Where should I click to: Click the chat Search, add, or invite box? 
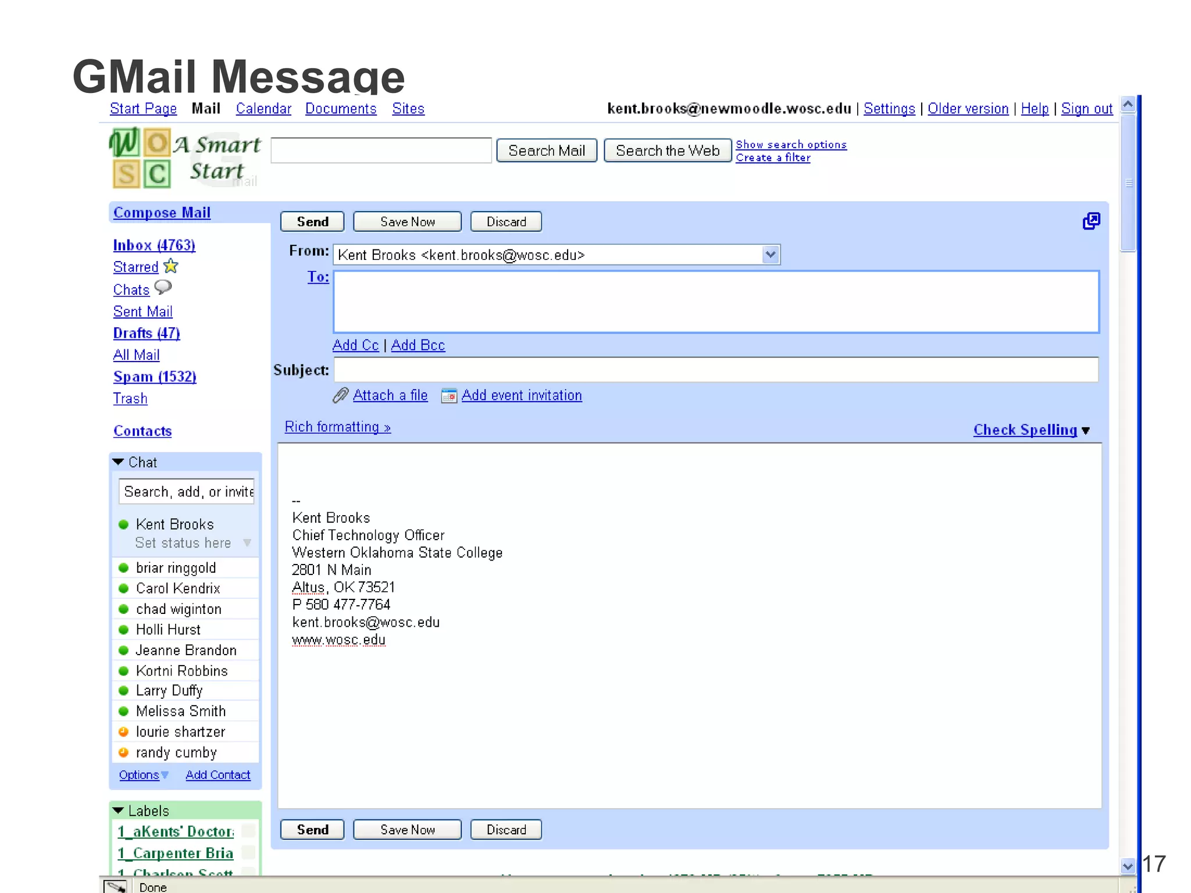coord(187,492)
